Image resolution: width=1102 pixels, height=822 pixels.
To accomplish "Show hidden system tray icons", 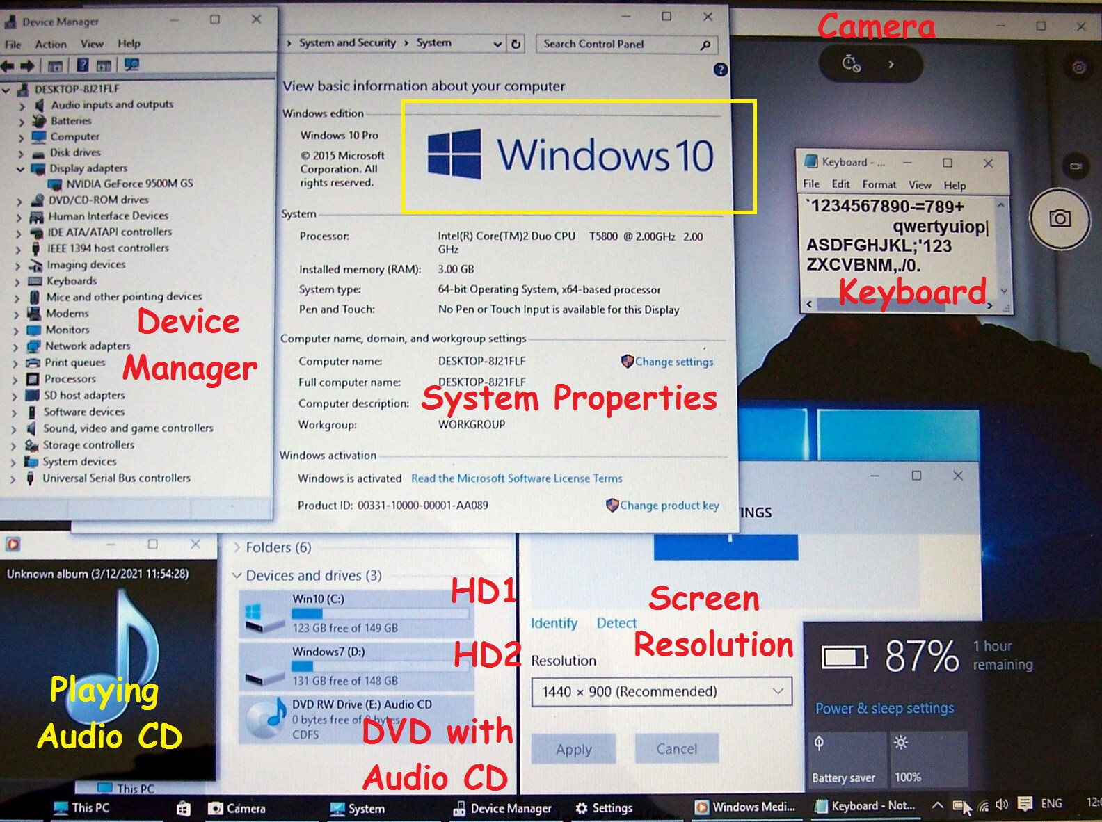I will pos(937,805).
